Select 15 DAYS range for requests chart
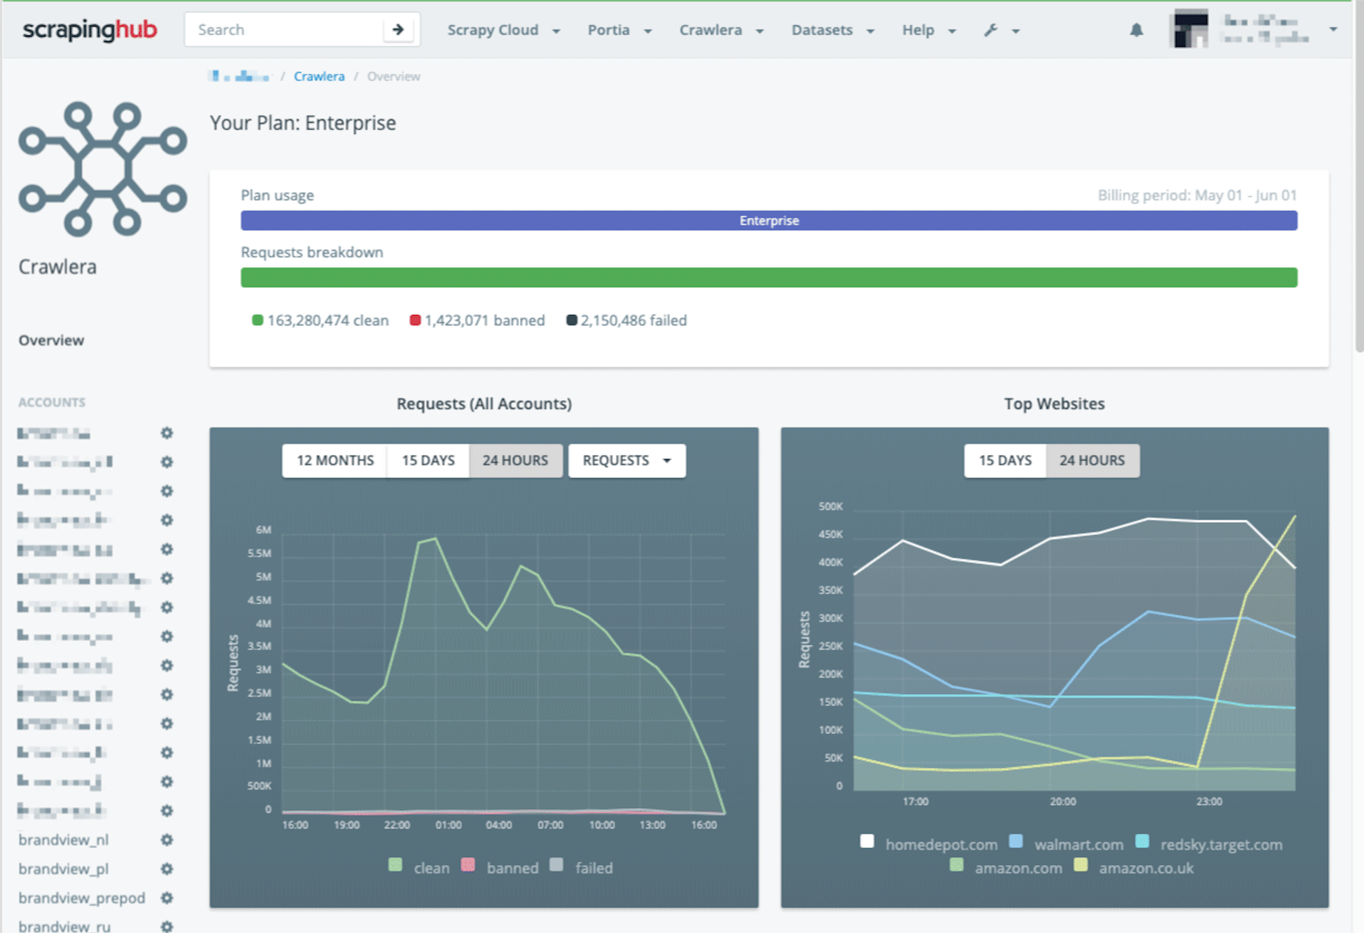The image size is (1364, 933). 428,460
